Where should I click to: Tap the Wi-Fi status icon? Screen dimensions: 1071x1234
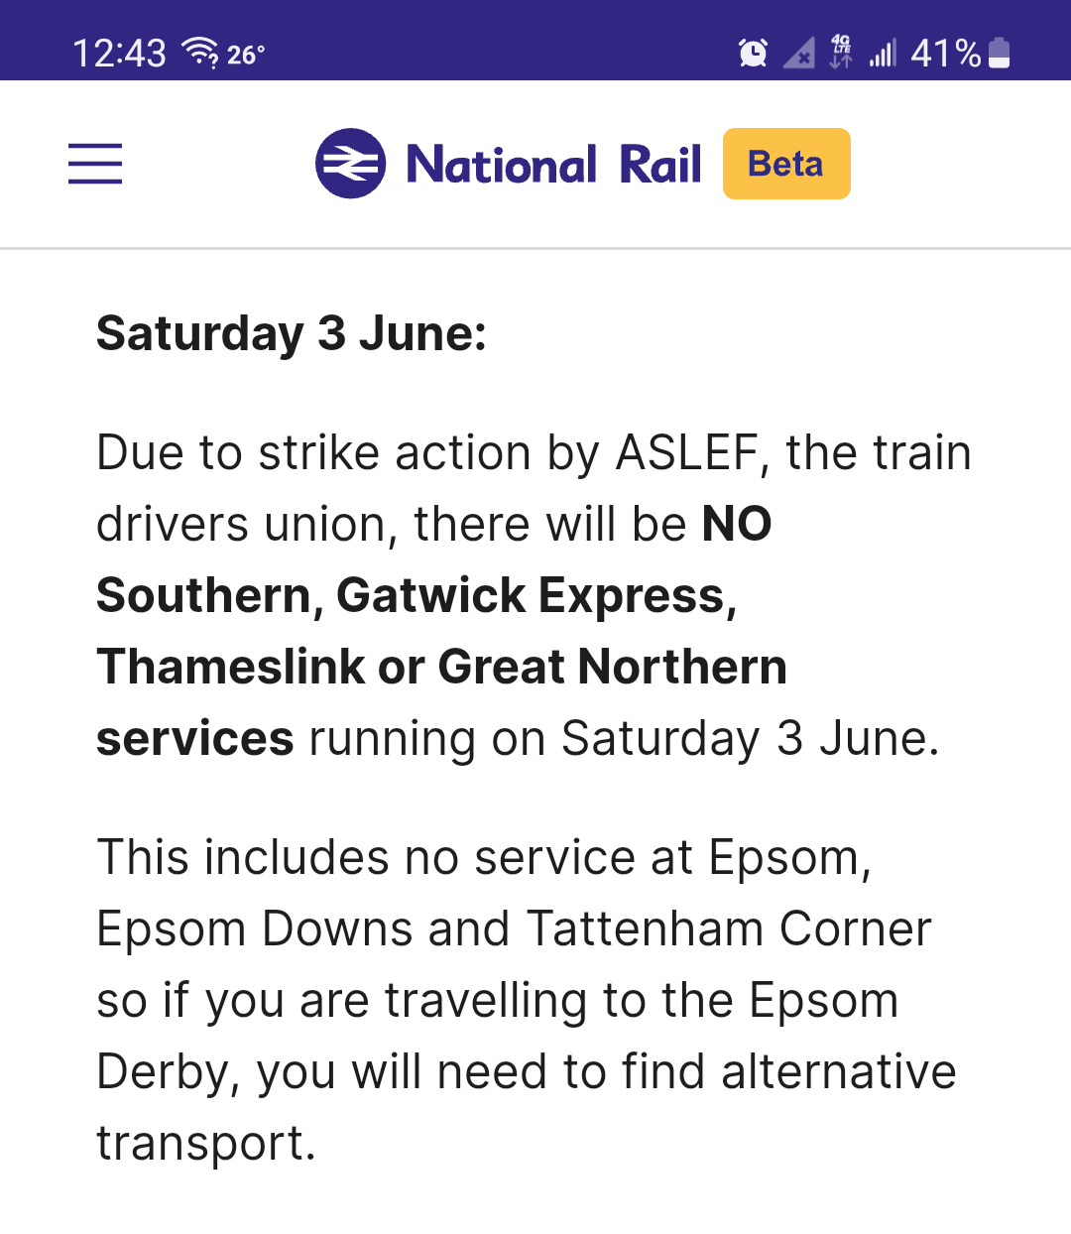[200, 52]
